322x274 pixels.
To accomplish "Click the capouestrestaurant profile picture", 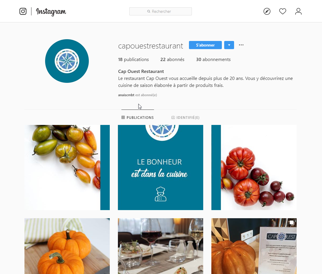I will pyautogui.click(x=67, y=61).
